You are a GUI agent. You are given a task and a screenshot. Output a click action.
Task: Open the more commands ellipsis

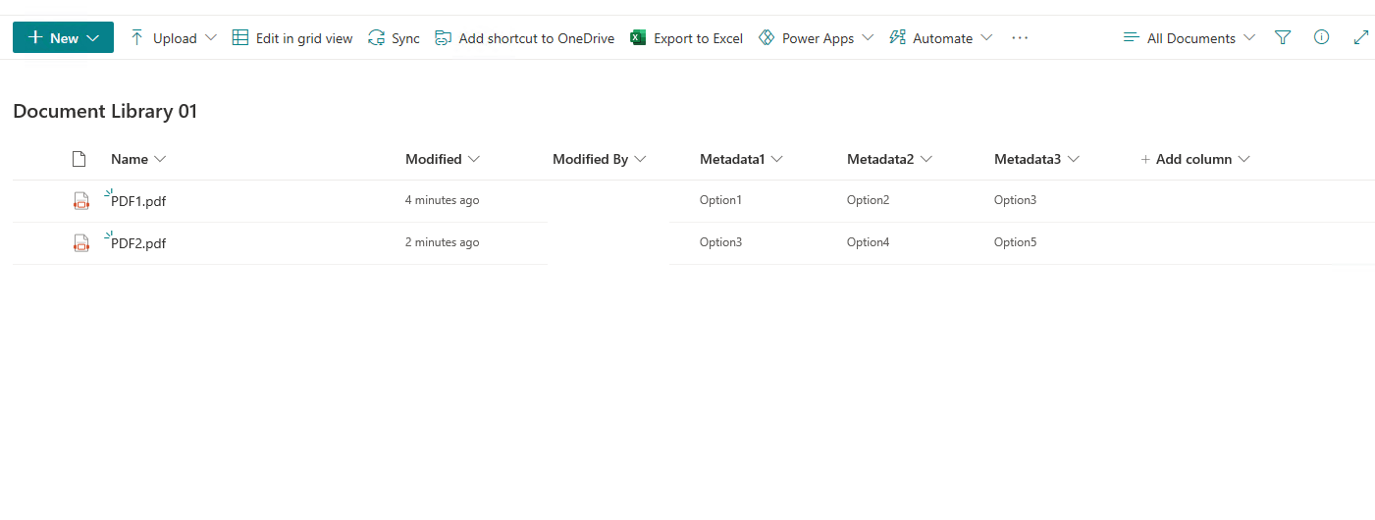click(1020, 38)
